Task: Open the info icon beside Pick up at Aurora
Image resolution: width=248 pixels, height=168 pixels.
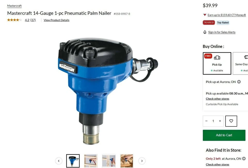Action: click(x=239, y=82)
